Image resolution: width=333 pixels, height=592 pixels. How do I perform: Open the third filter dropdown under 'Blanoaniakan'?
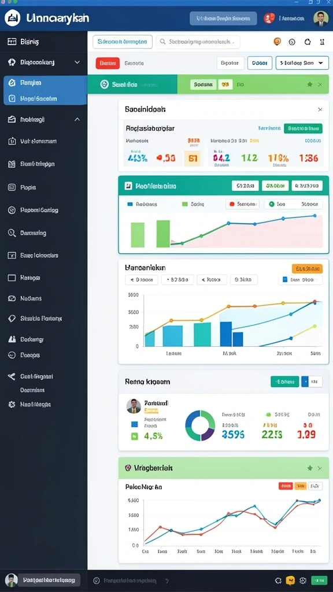[x=212, y=280]
